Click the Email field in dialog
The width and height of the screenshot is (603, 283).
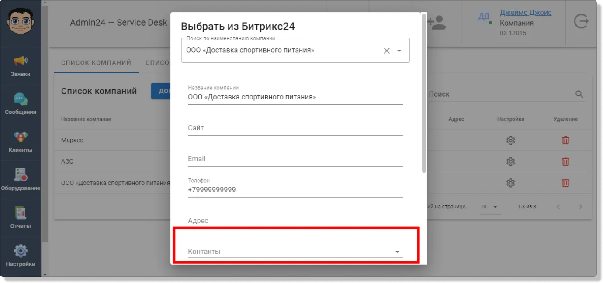(295, 159)
